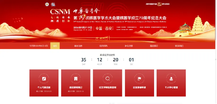Click the 70th anniversary logo top right
Viewport: 217px width, 104px height.
tap(157, 4)
